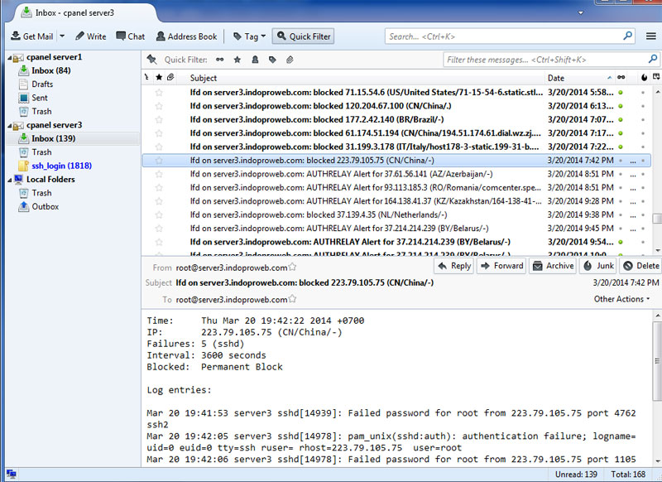Sort by read status glasses column

tap(621, 77)
